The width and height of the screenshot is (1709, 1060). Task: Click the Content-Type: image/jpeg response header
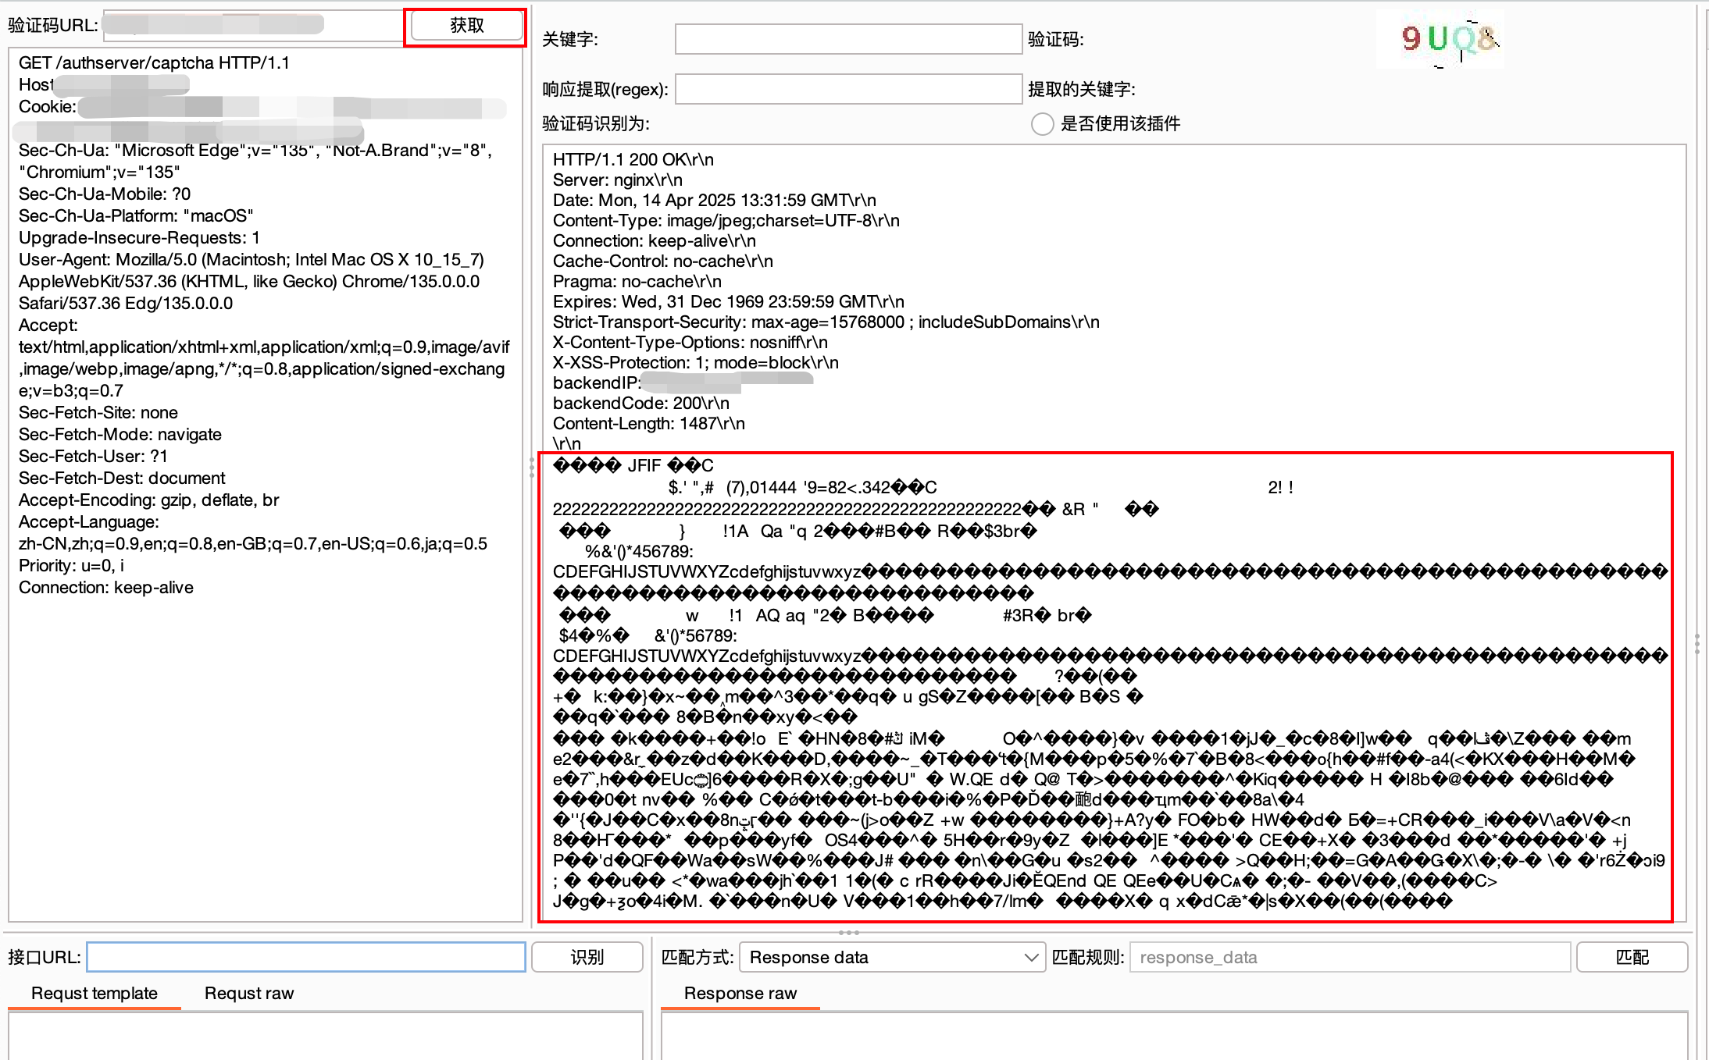(x=726, y=220)
